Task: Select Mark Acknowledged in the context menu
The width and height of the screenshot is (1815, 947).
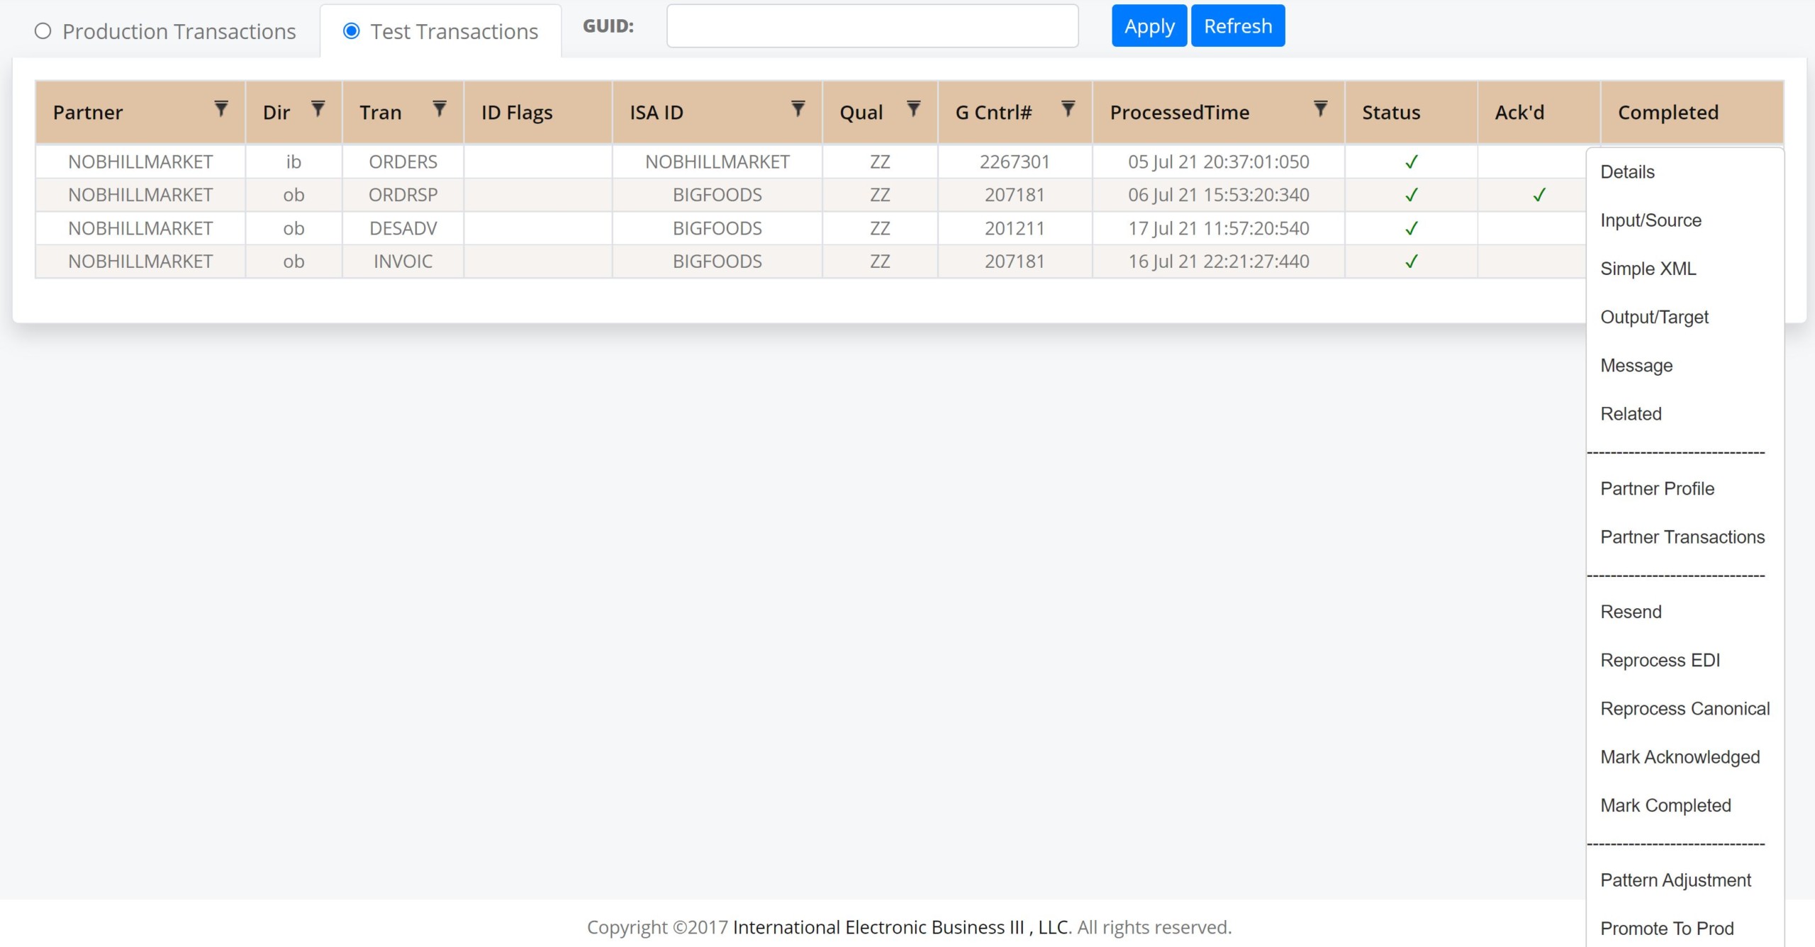Action: (x=1680, y=757)
